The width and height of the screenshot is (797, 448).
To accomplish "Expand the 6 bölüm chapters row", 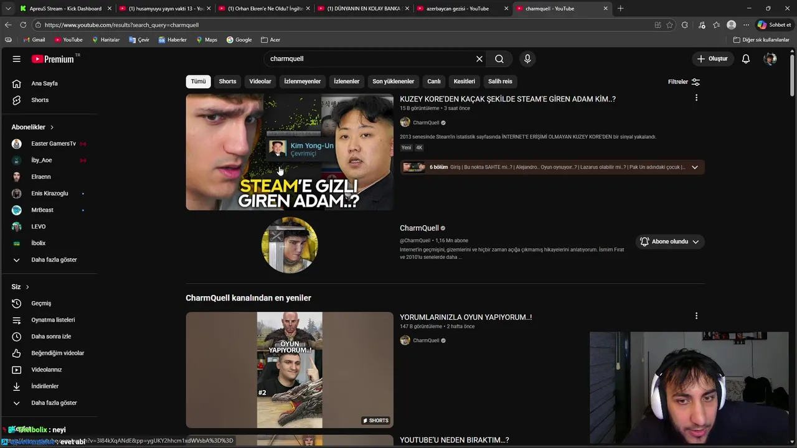I will coord(552,167).
